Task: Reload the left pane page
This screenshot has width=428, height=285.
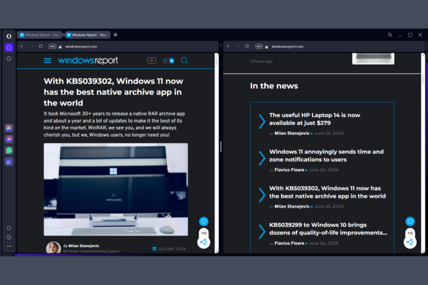Action: tap(41, 46)
